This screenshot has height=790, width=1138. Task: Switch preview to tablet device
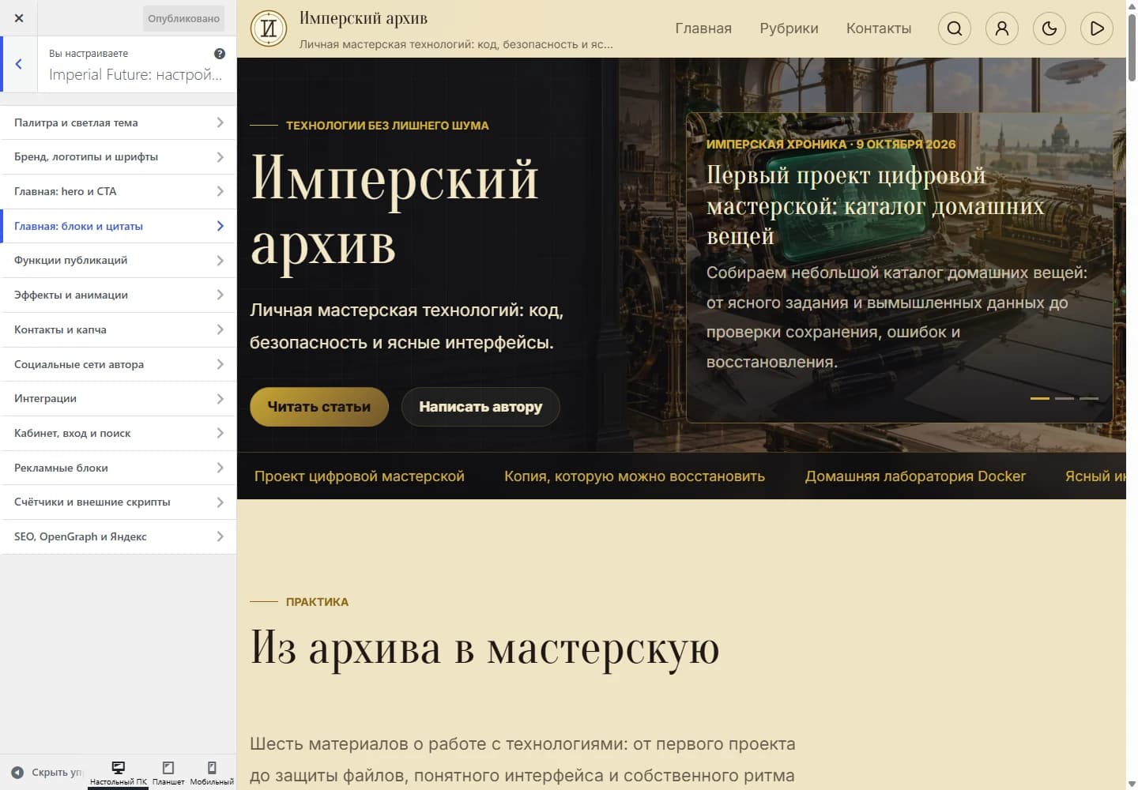(x=168, y=772)
